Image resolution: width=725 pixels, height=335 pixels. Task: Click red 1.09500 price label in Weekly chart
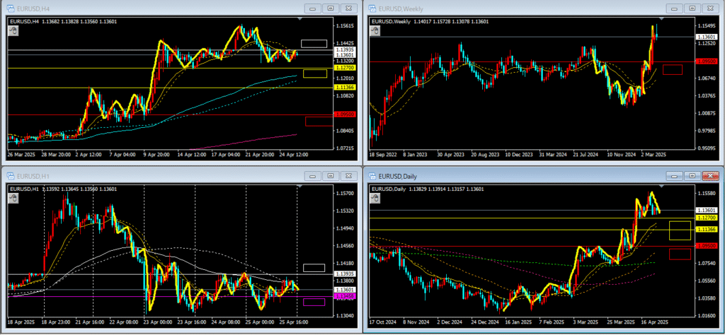click(x=707, y=61)
